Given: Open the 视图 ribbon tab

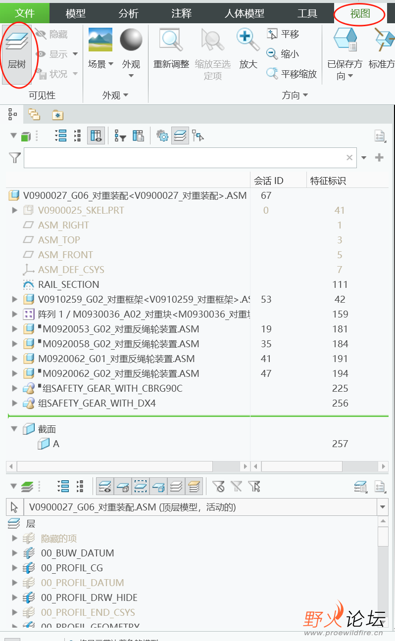Looking at the screenshot, I should [360, 13].
